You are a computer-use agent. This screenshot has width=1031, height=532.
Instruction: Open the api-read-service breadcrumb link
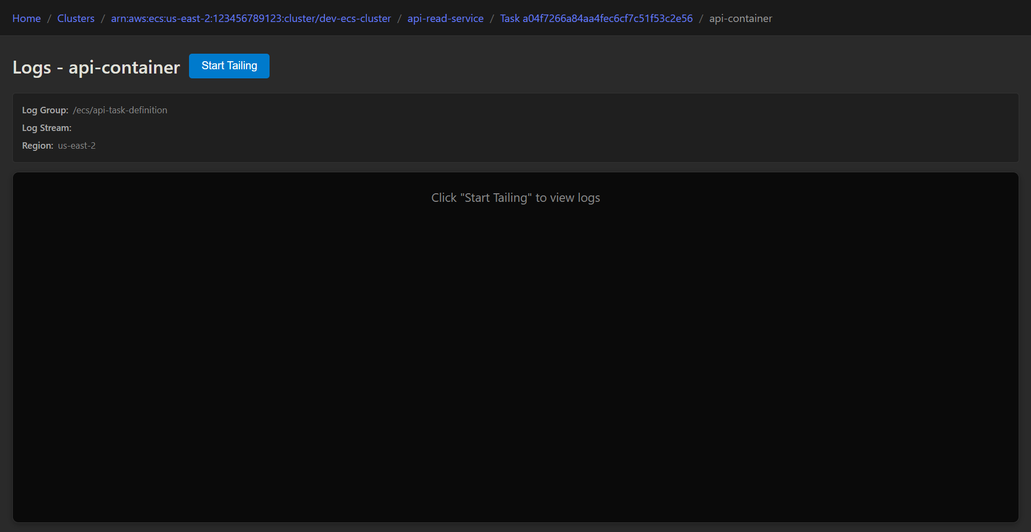445,18
